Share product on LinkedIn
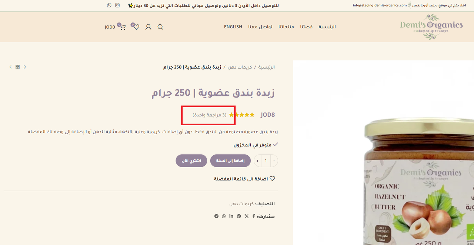Viewport: 474px width, 245px height. point(231,216)
